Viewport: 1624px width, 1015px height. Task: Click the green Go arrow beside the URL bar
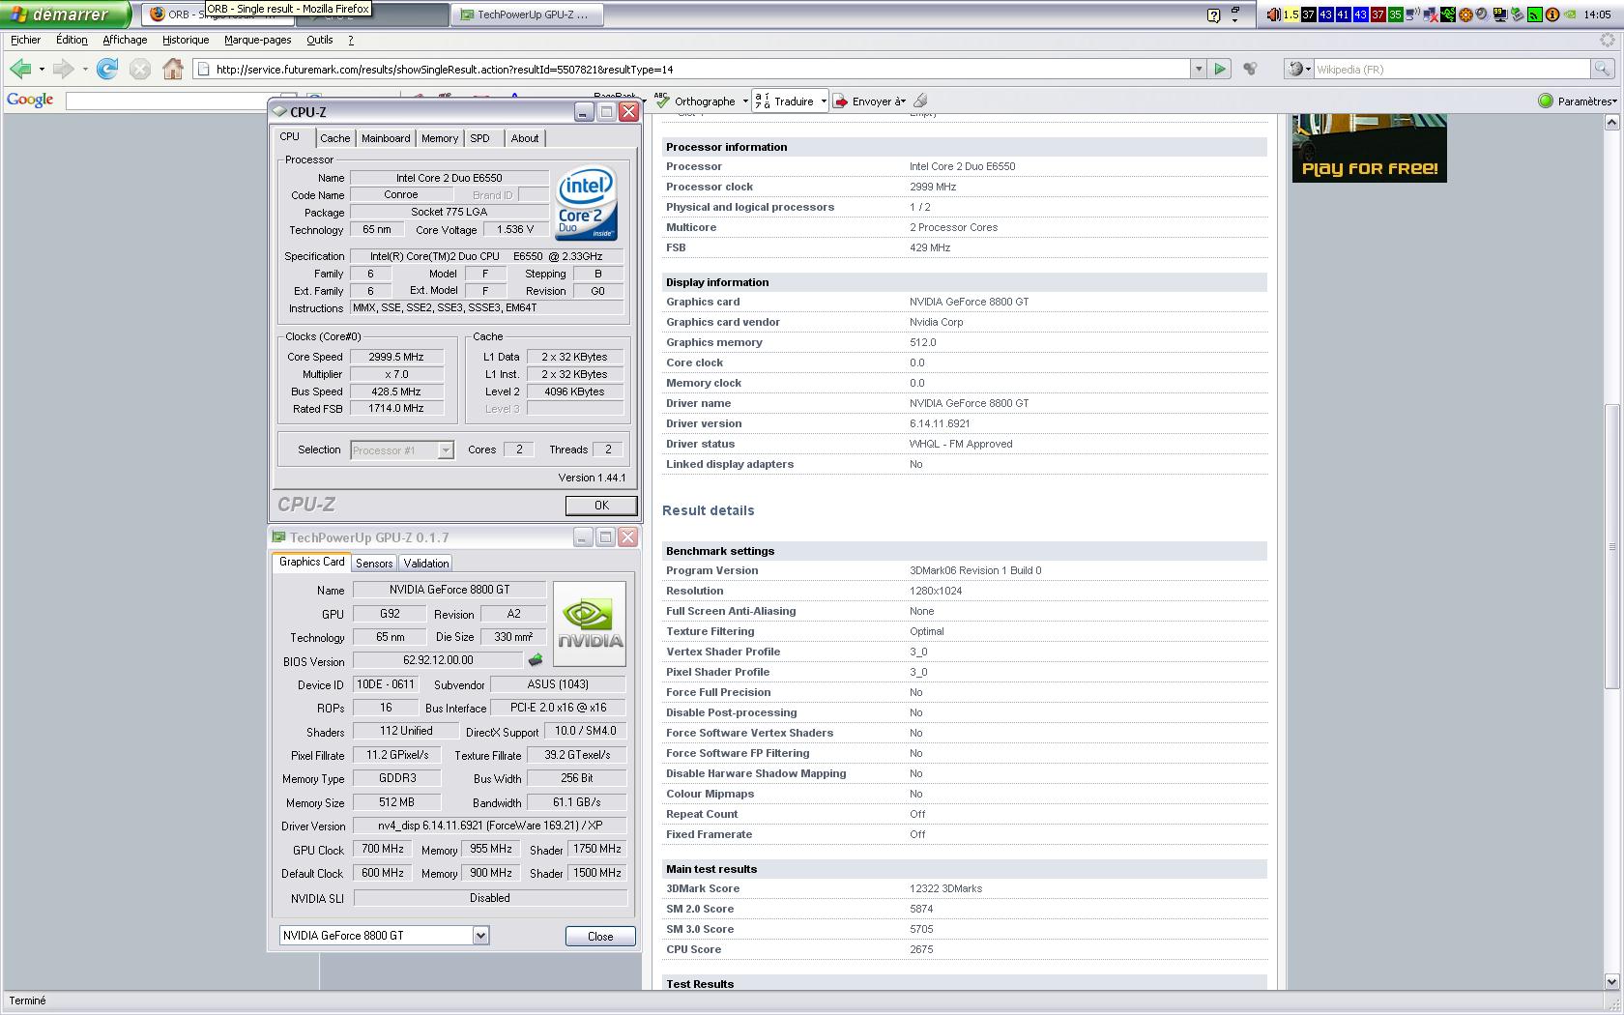coord(1220,69)
